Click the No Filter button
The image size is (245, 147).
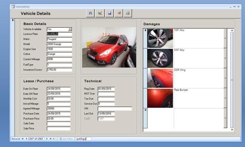tap(66, 139)
